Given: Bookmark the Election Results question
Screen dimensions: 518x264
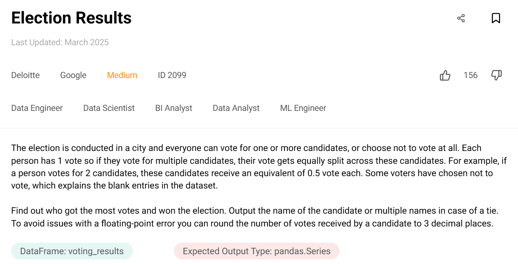Looking at the screenshot, I should pyautogui.click(x=496, y=18).
